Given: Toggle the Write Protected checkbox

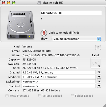Looking at the screenshot, I should pyautogui.click(x=7, y=96).
